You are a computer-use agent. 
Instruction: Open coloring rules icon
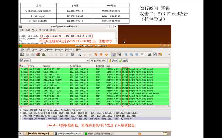coord(160,55)
